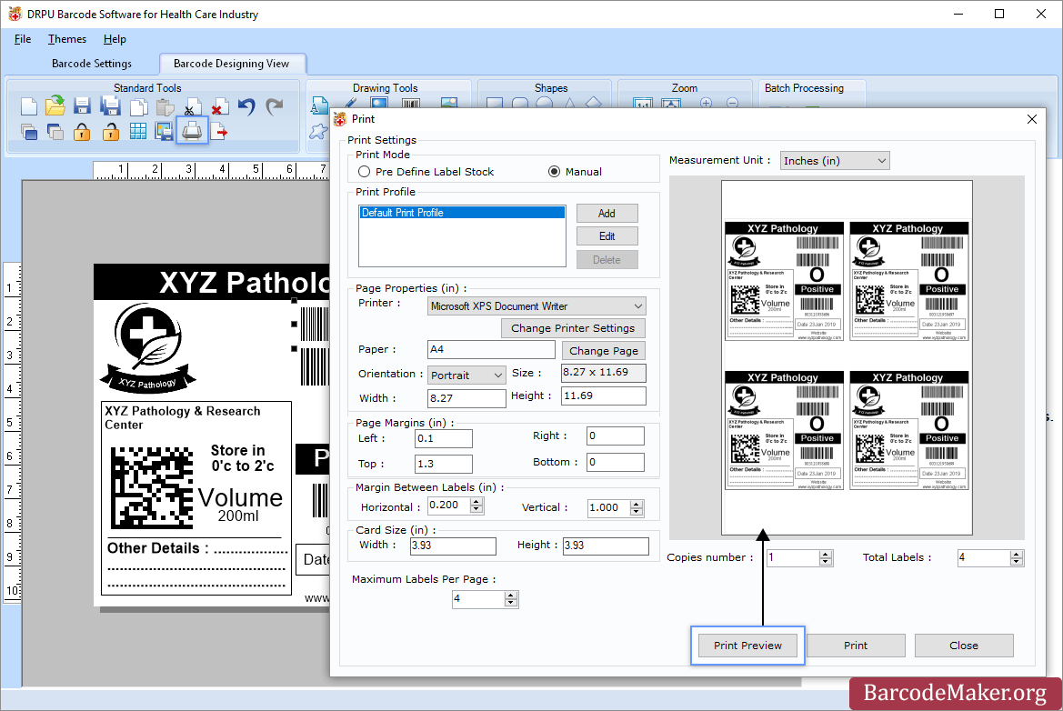
Task: Click the Bottom margin field
Action: point(615,462)
